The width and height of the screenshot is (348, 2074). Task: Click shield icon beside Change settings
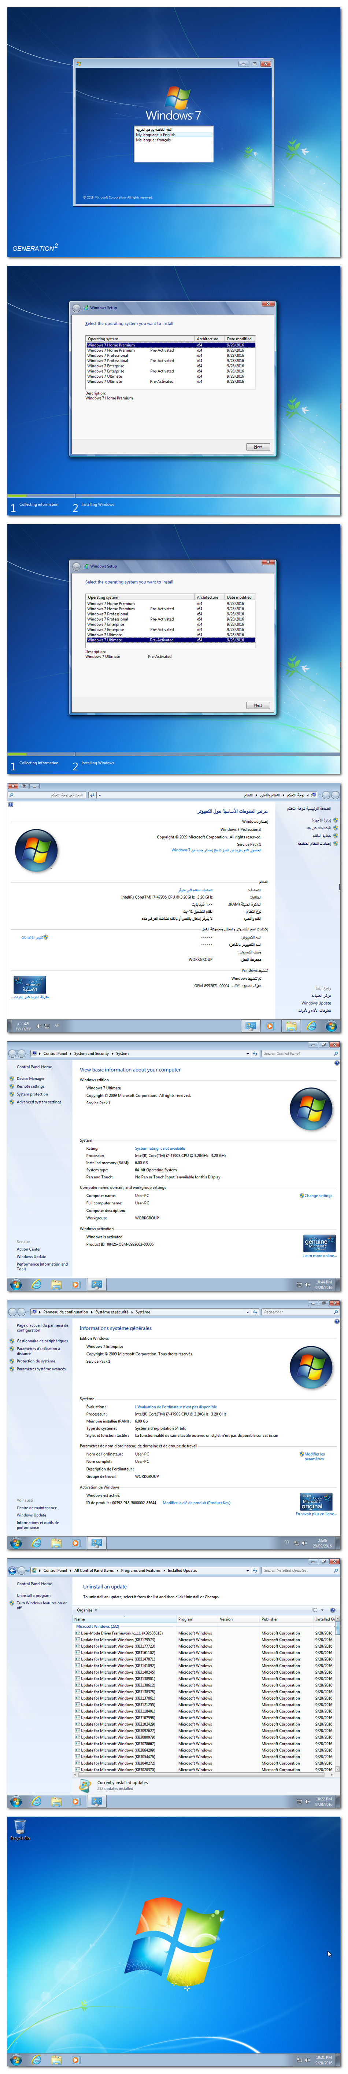coord(301,1195)
